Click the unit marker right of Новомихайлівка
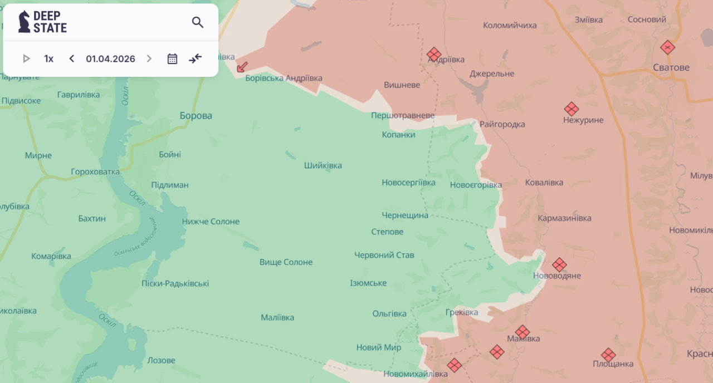The image size is (713, 383). point(455,365)
